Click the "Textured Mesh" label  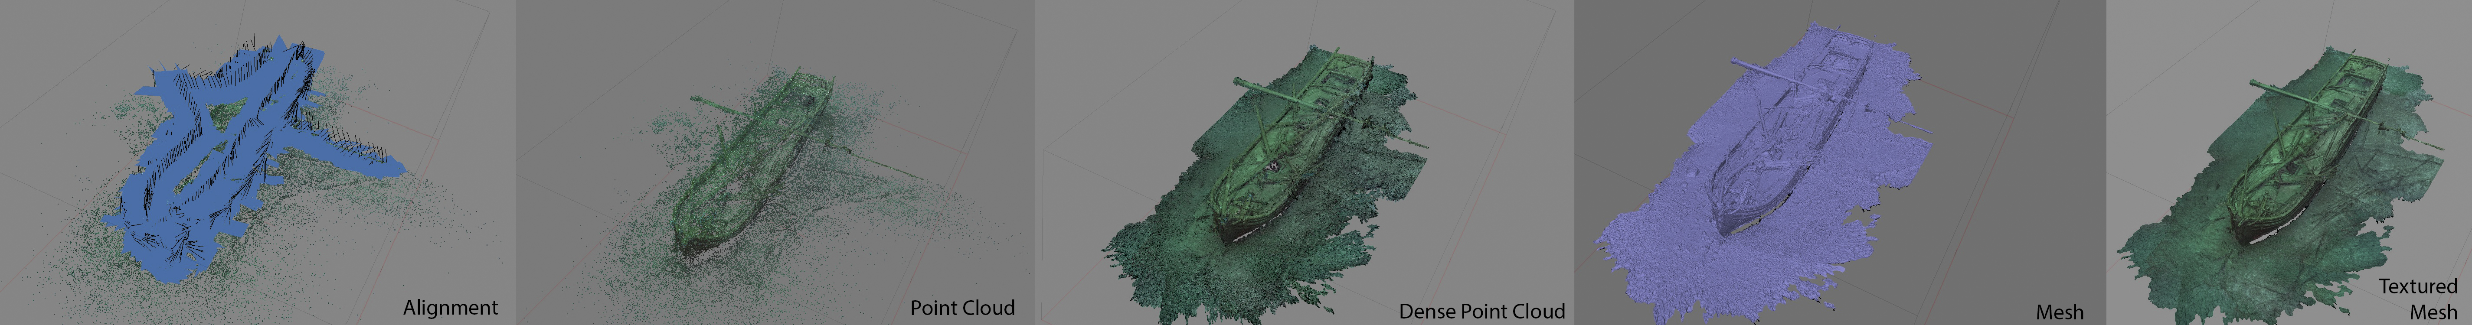[2418, 299]
